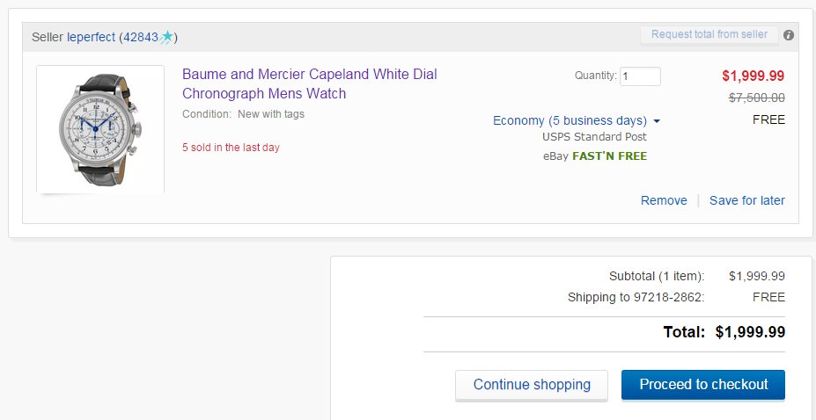Select Save for later link
Screen dimensions: 816x420
(x=746, y=200)
